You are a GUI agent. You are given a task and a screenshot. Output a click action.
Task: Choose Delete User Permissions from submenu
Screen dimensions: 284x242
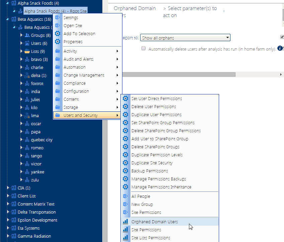pos(154,107)
